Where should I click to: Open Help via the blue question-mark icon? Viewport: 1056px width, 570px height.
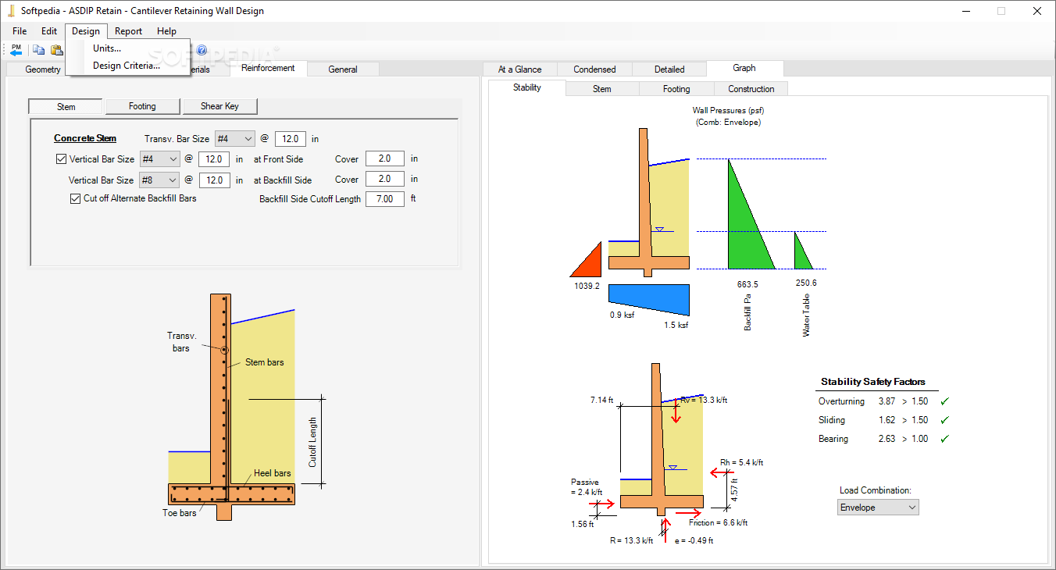click(202, 50)
